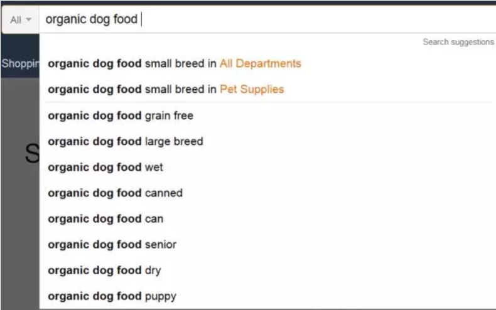Open the partially hidden Shopping nav item
The height and width of the screenshot is (310, 496).
(19, 63)
